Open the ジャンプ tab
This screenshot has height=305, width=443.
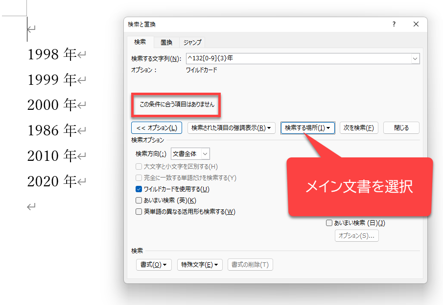[x=192, y=42]
